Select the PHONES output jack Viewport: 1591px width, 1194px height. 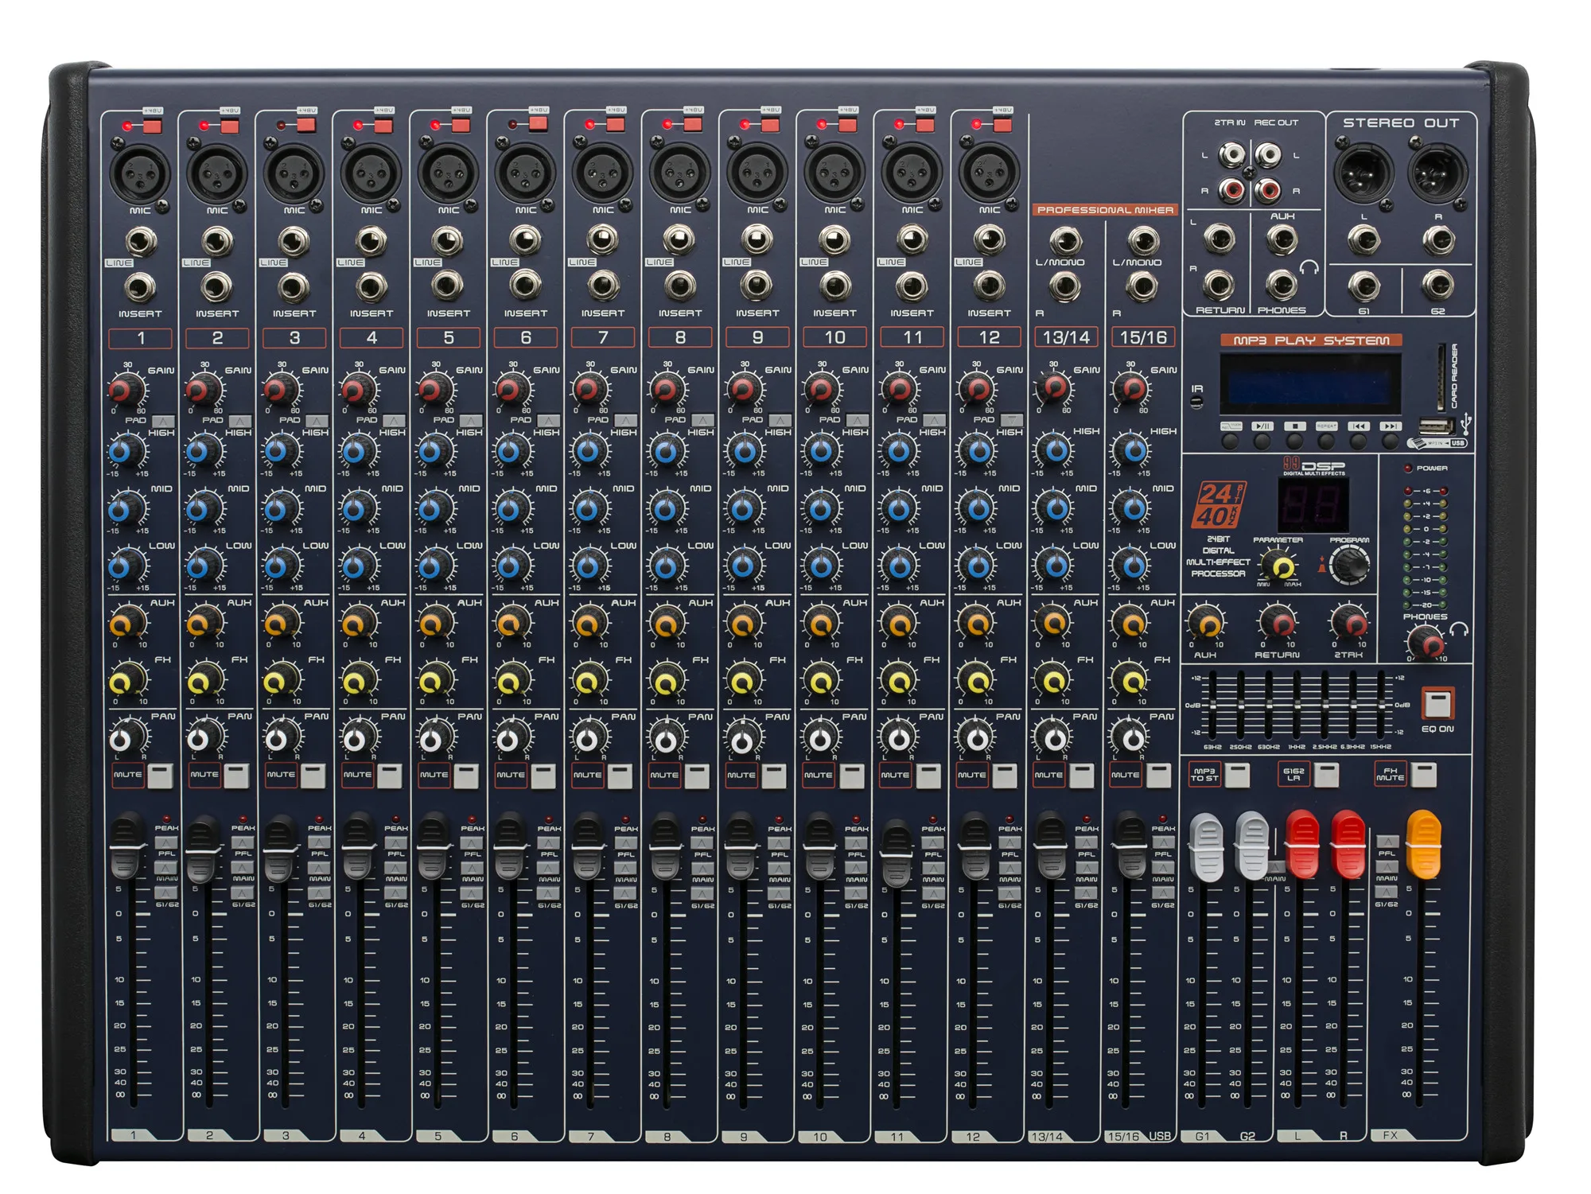coord(1281,285)
